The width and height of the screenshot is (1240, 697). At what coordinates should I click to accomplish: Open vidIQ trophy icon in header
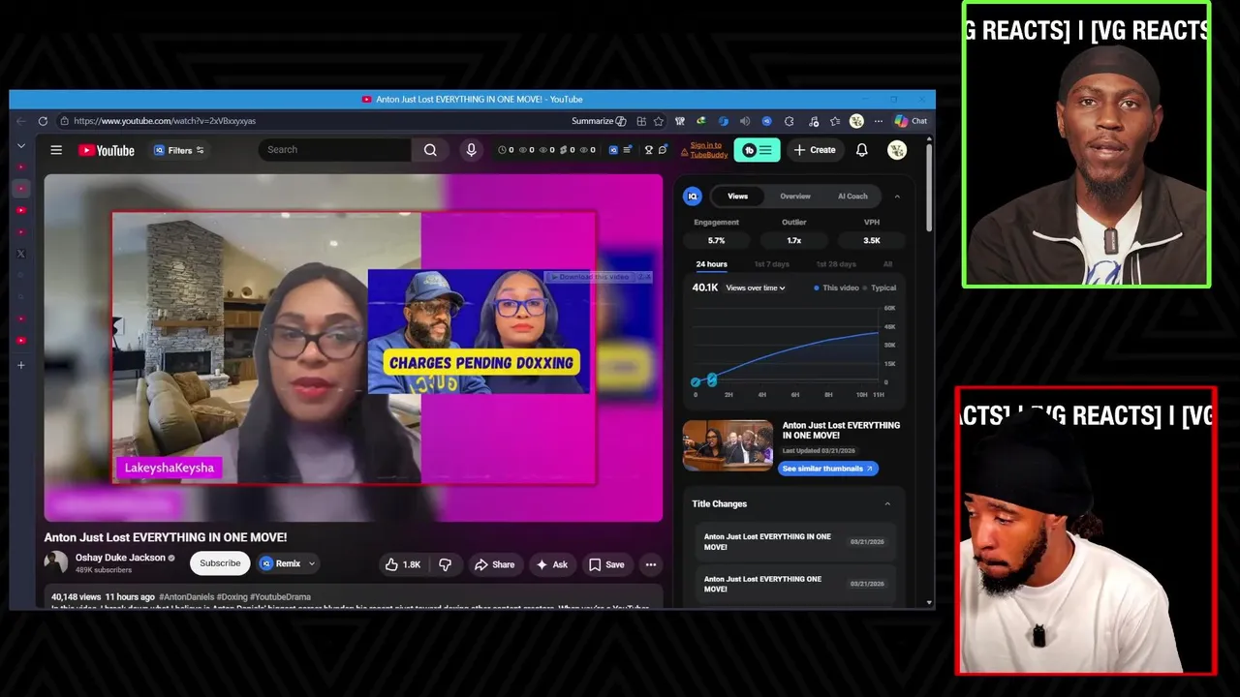coord(648,150)
